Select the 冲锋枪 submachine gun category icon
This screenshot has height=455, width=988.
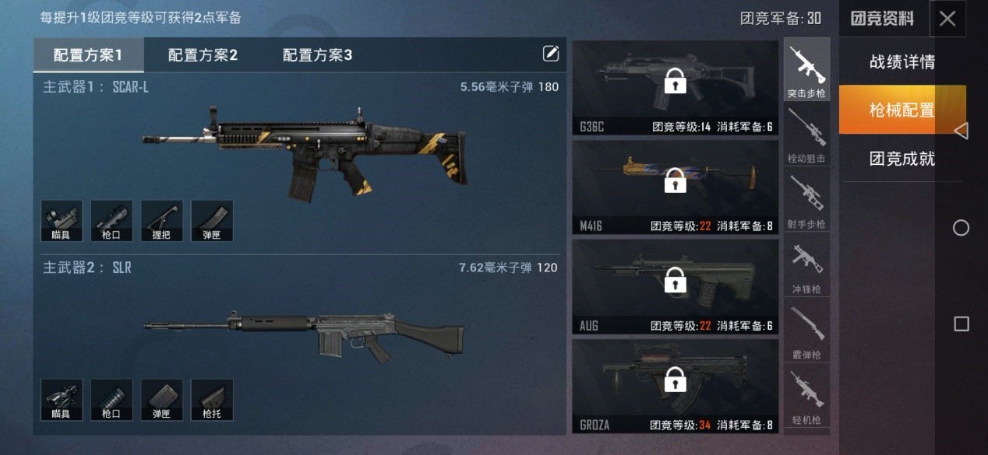[806, 265]
